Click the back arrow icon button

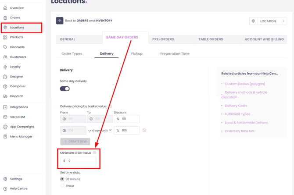point(60,21)
